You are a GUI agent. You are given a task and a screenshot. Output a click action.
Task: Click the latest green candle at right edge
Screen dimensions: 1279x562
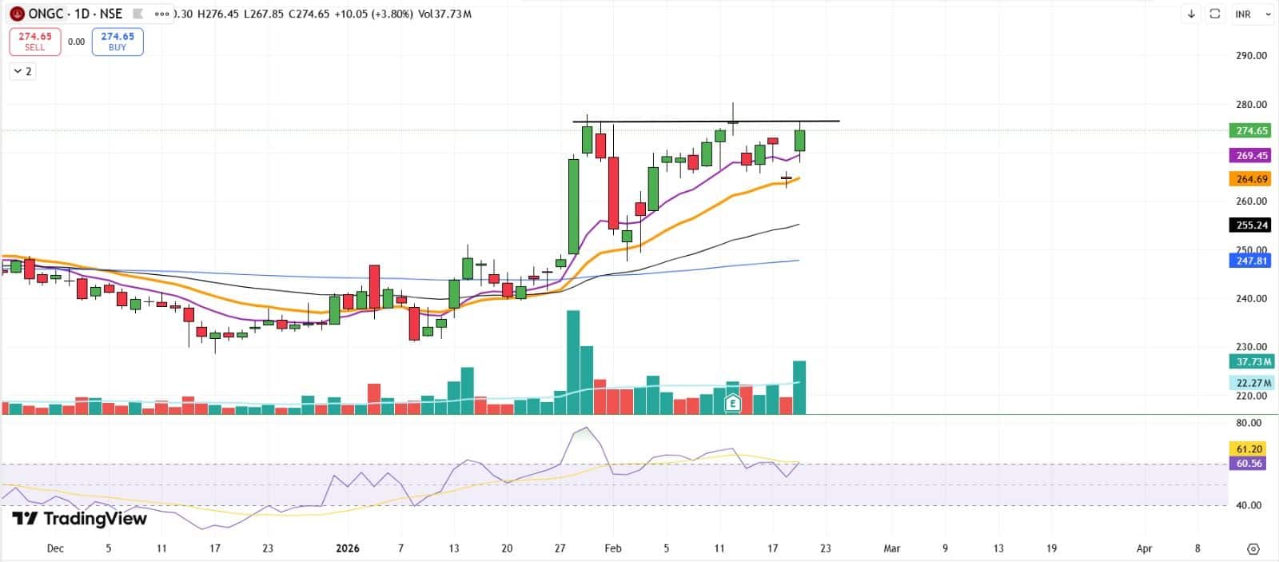click(799, 141)
